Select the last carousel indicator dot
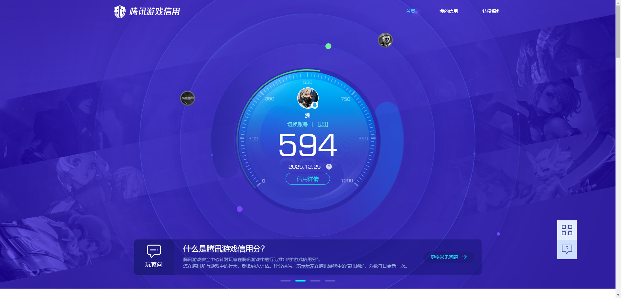Viewport: 621px width, 298px height. point(330,281)
